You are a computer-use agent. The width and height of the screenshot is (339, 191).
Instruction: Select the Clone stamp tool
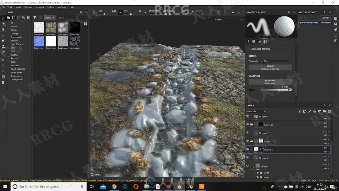(3, 47)
